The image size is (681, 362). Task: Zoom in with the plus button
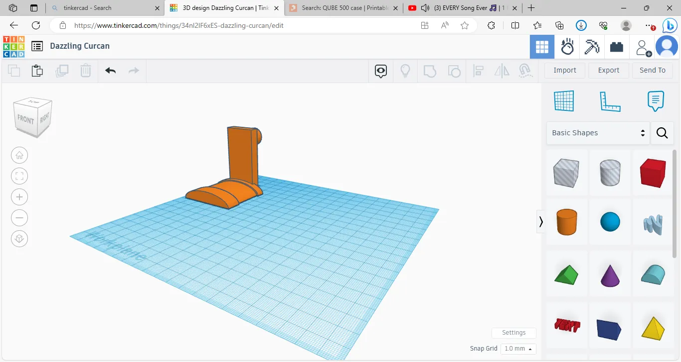pos(19,197)
